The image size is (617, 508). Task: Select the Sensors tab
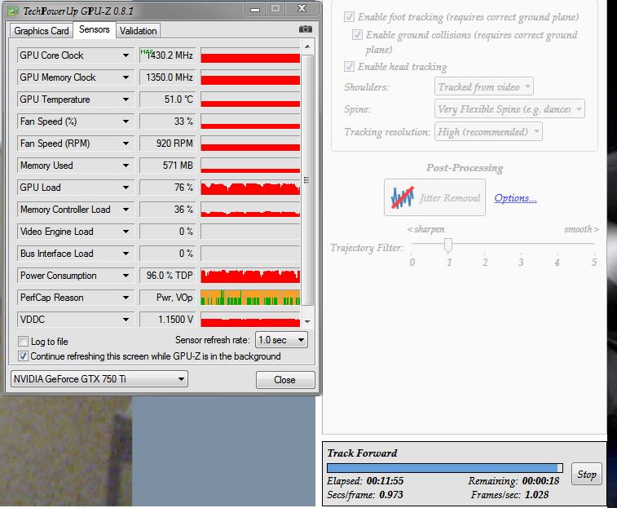pos(94,29)
